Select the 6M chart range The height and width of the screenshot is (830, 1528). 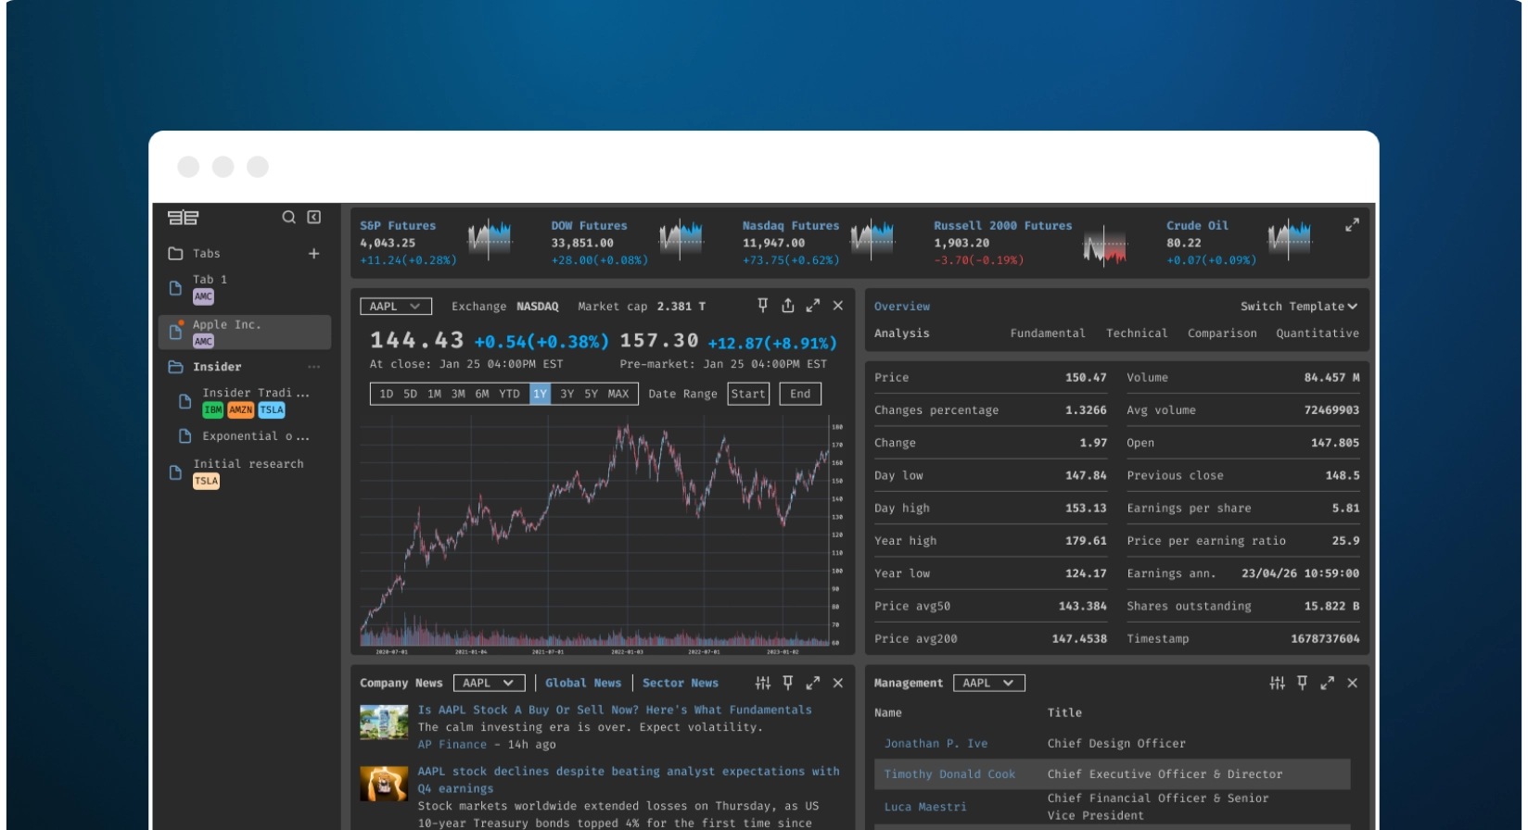(482, 394)
